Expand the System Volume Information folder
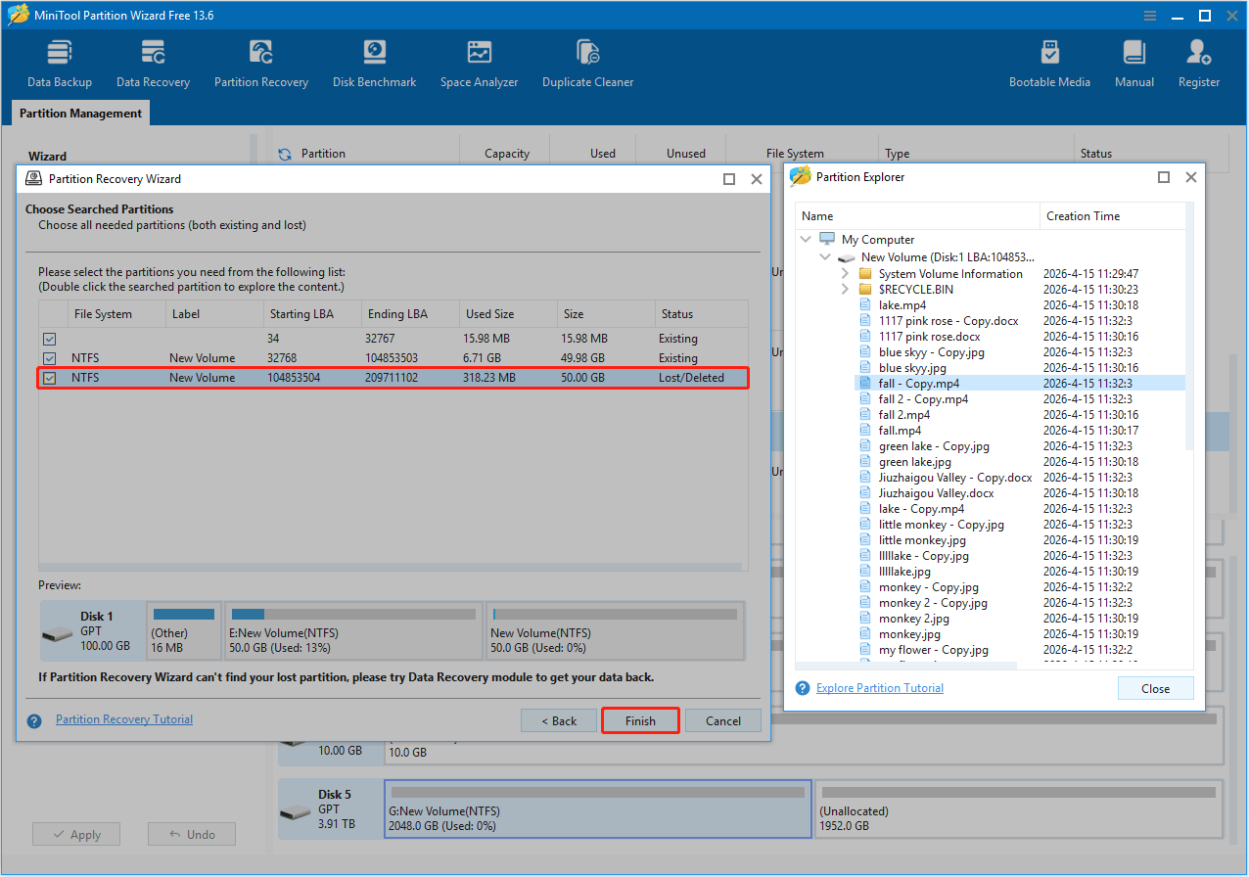The width and height of the screenshot is (1249, 877). coord(845,273)
